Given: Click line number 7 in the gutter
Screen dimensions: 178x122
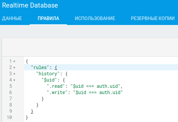Looking at the screenshot, I should 11,99.
